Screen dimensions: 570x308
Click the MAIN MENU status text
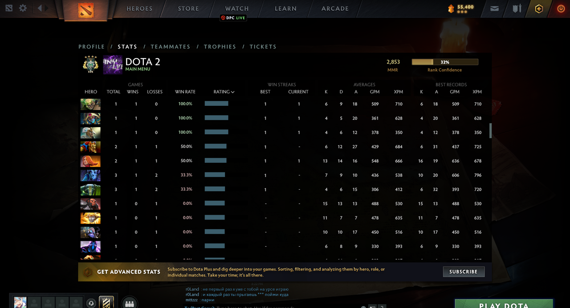coord(138,69)
